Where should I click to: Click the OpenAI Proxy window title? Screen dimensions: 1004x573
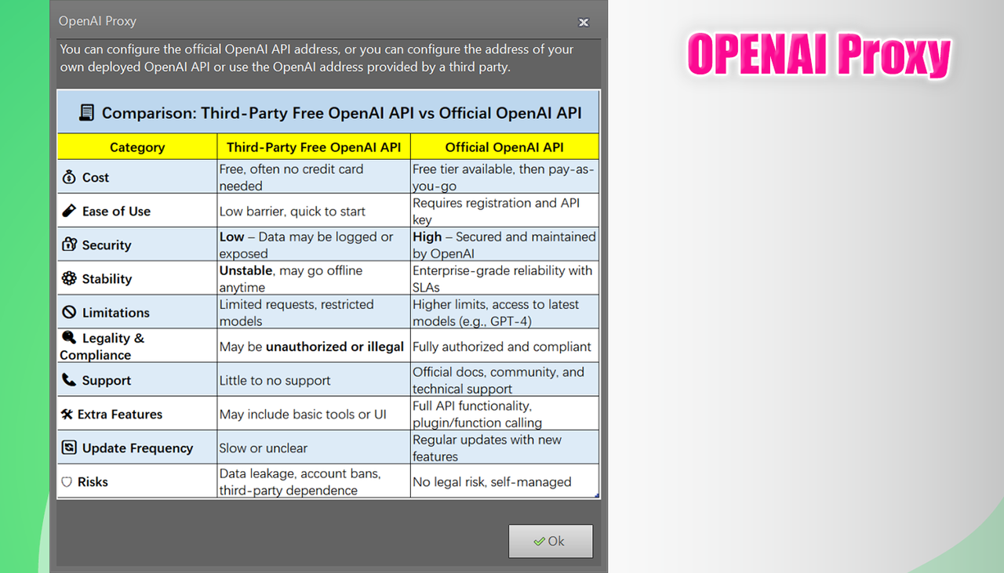pyautogui.click(x=97, y=21)
